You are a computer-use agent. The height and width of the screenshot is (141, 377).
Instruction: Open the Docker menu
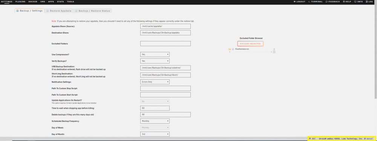click(33, 2)
